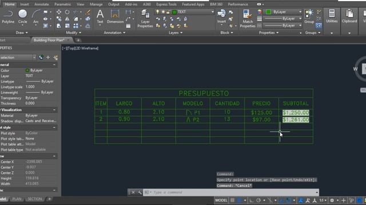Screen dimensions: 366x205
Task: Add new drawing tab with plus button
Action: [78, 40]
